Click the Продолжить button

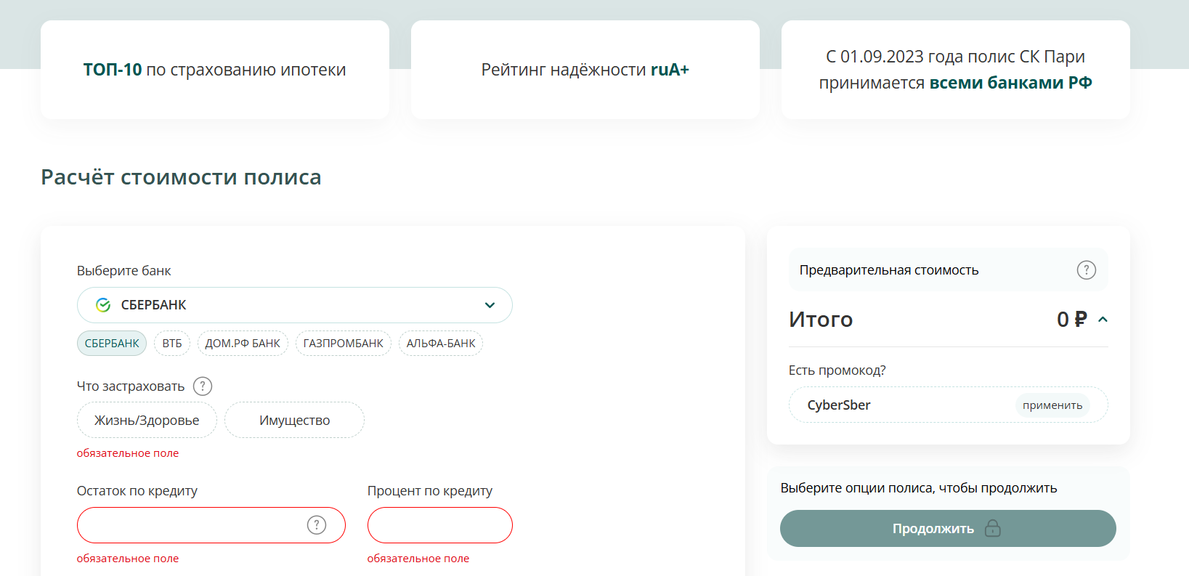click(948, 529)
